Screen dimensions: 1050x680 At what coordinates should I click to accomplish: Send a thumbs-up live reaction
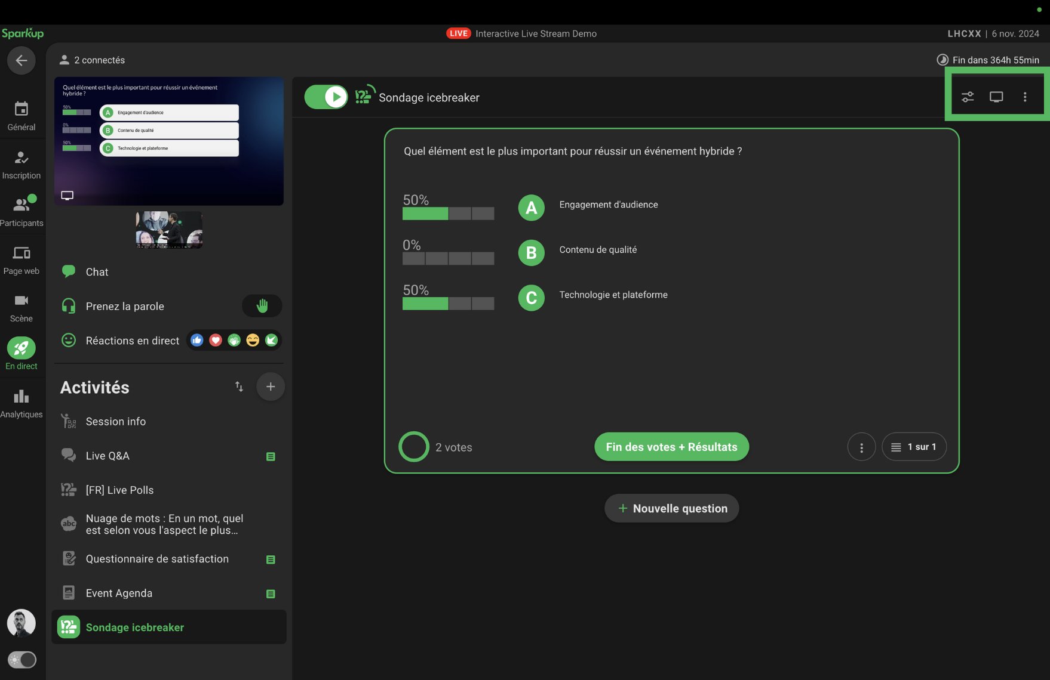coord(197,340)
